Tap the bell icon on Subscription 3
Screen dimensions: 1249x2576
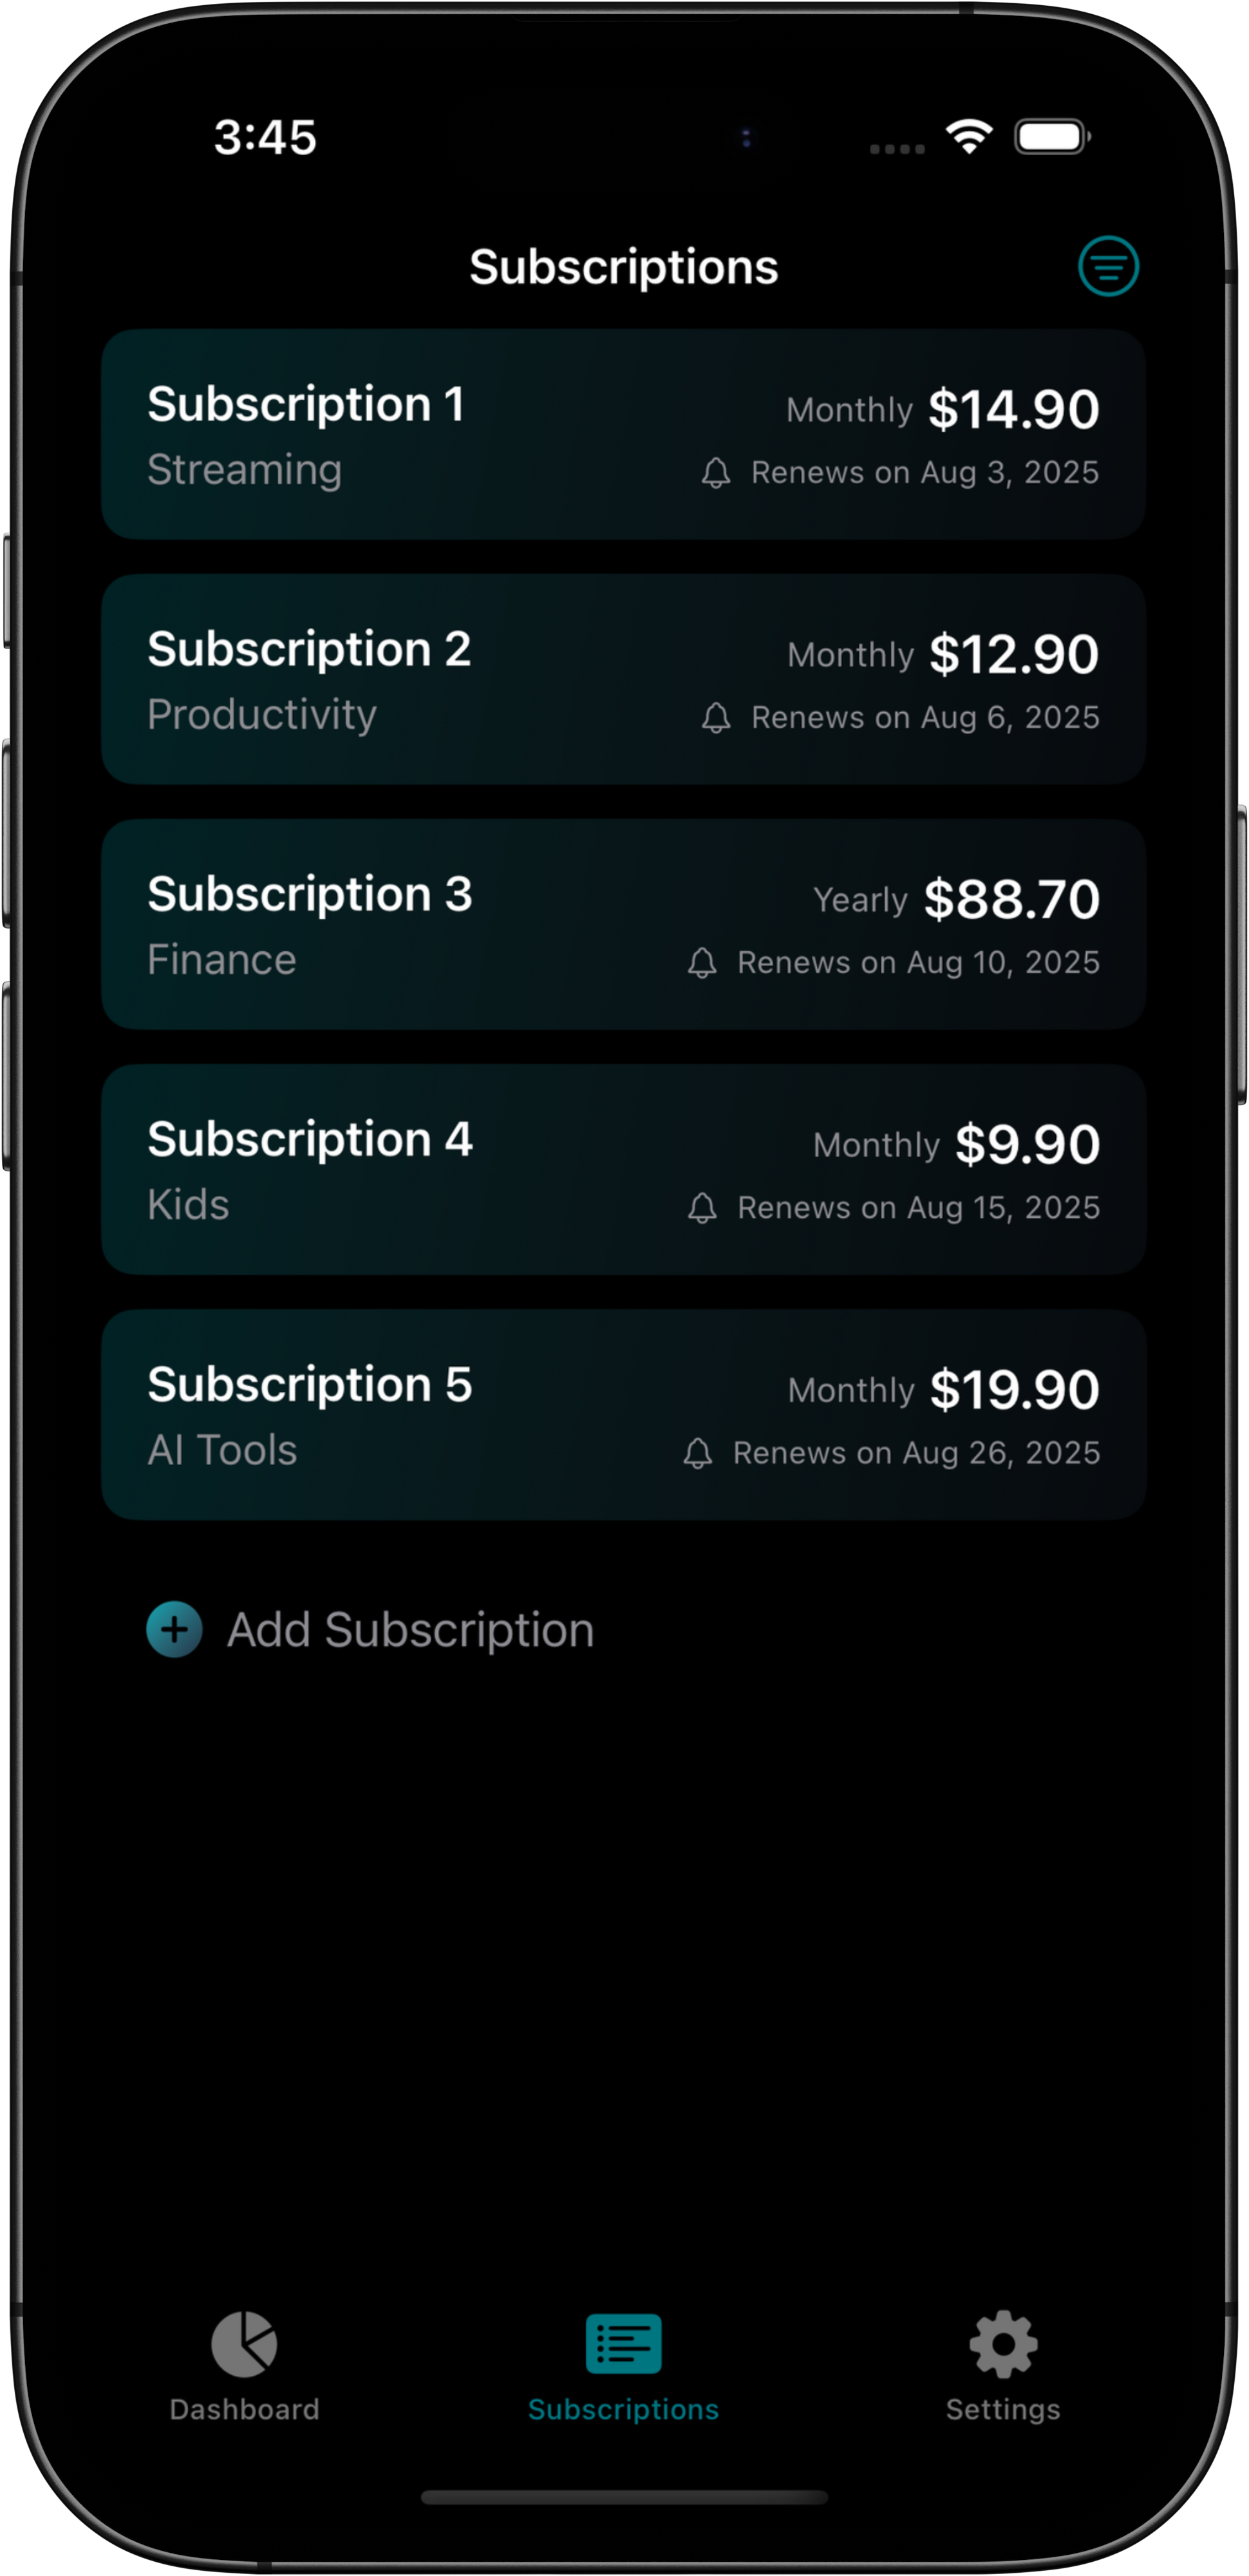tap(702, 963)
